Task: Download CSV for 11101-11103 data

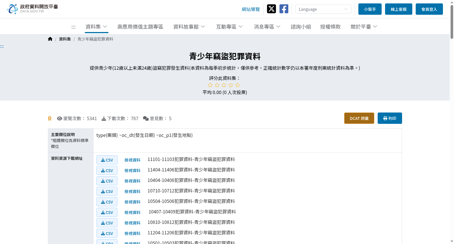Action: (x=107, y=160)
